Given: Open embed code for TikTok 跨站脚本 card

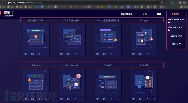Looking at the screenshot, I should pos(82,54).
